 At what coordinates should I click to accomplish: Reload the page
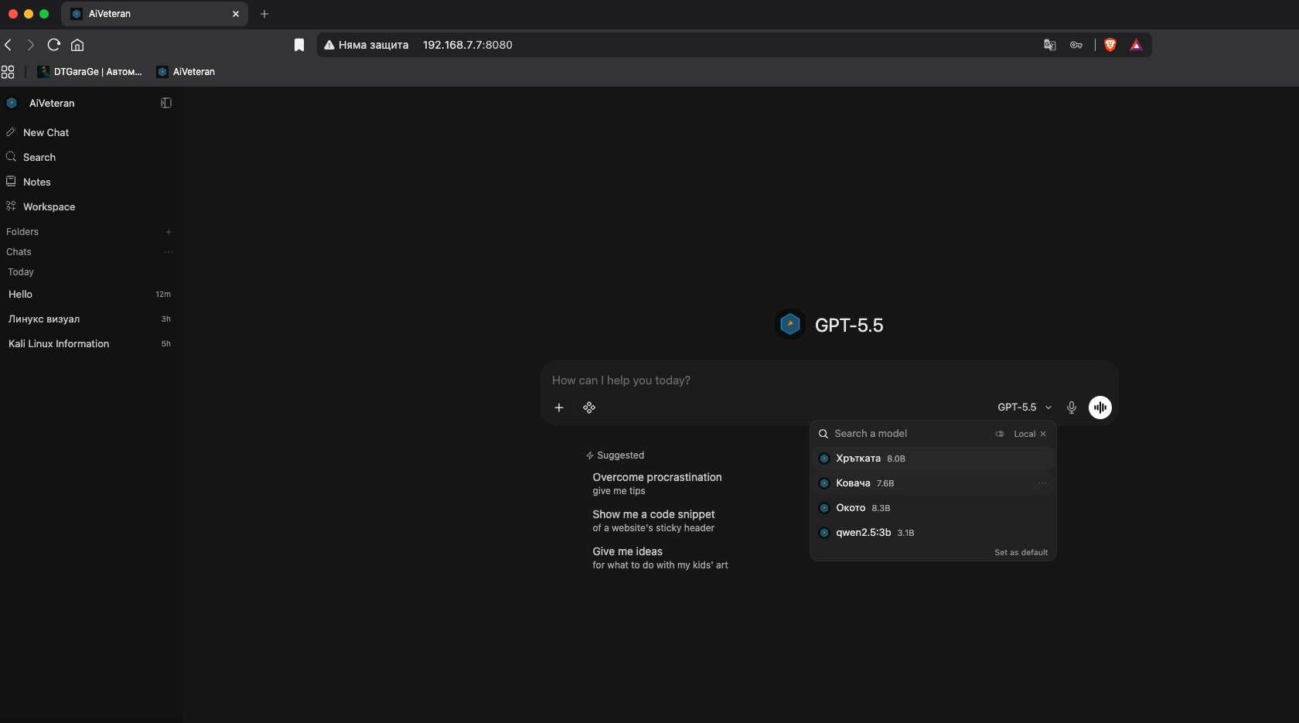[x=54, y=45]
